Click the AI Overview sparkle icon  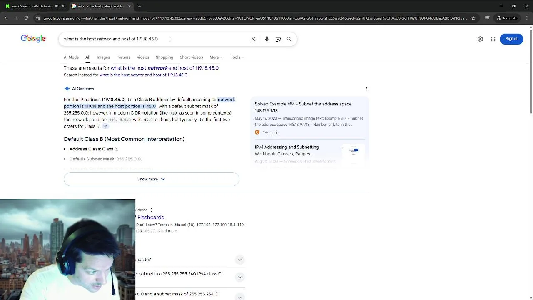click(67, 88)
